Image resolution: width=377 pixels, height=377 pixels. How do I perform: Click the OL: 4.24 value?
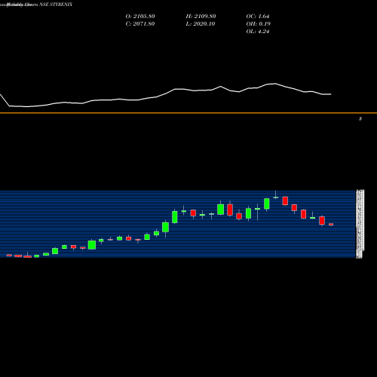[258, 32]
